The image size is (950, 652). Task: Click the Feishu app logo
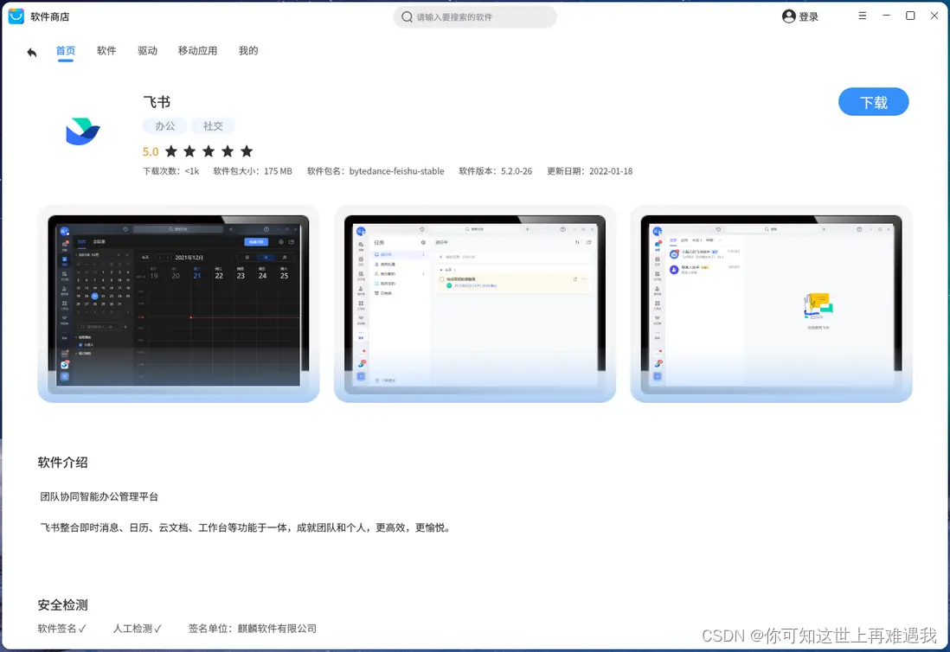(82, 131)
